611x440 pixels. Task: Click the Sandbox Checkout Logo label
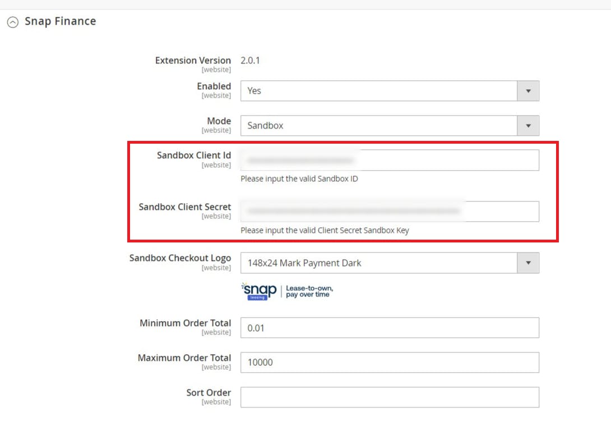pos(180,258)
